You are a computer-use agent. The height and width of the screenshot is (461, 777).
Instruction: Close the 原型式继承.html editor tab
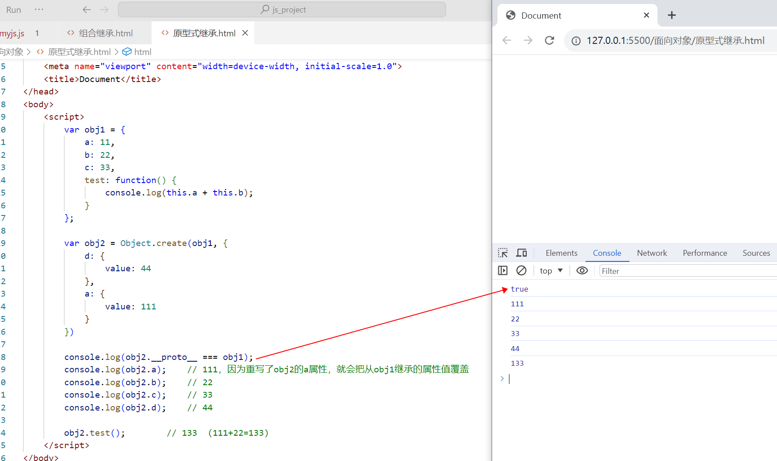245,33
